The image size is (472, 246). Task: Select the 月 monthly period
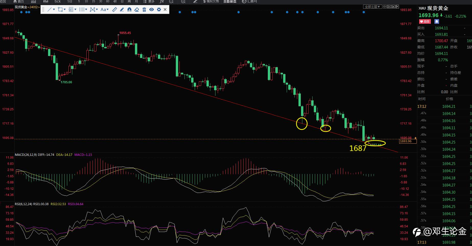136,1
